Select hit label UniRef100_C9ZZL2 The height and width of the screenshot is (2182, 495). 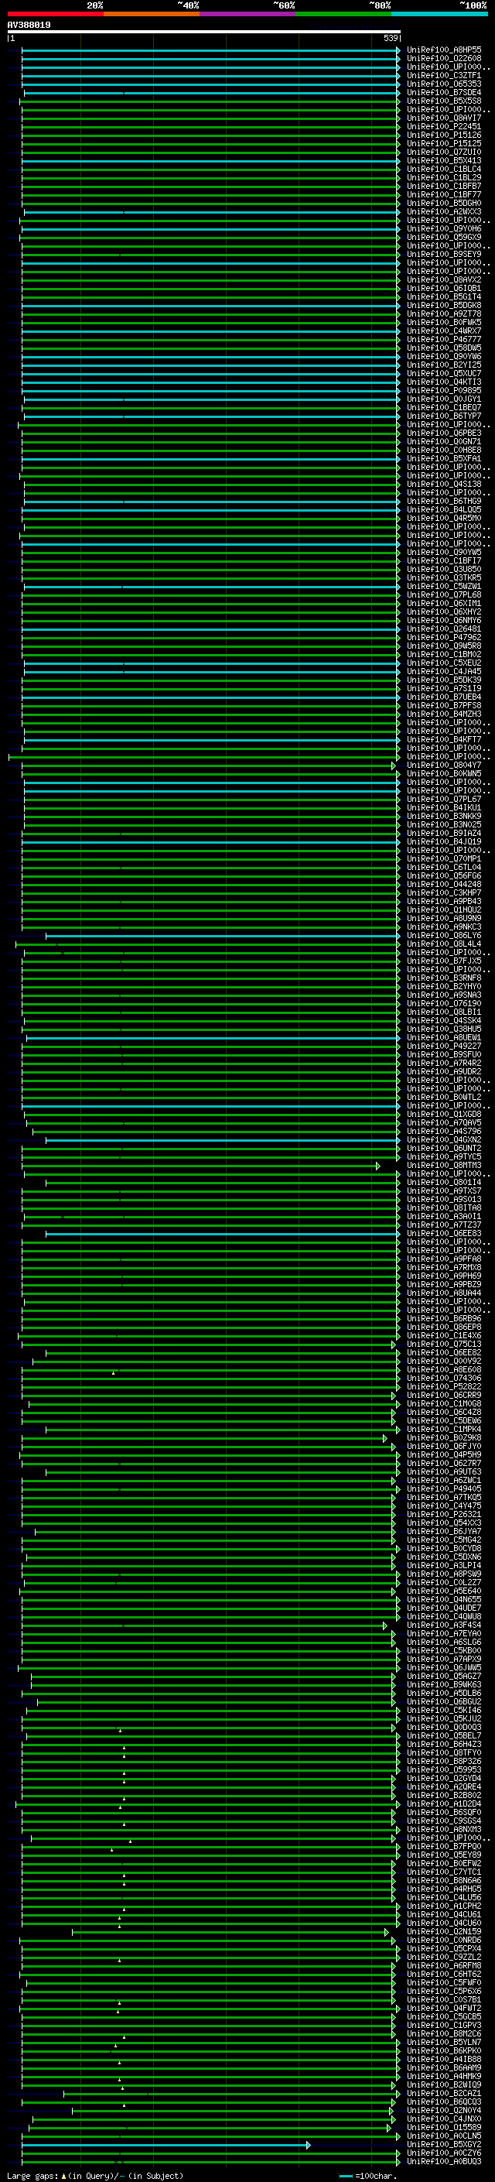[x=444, y=1958]
